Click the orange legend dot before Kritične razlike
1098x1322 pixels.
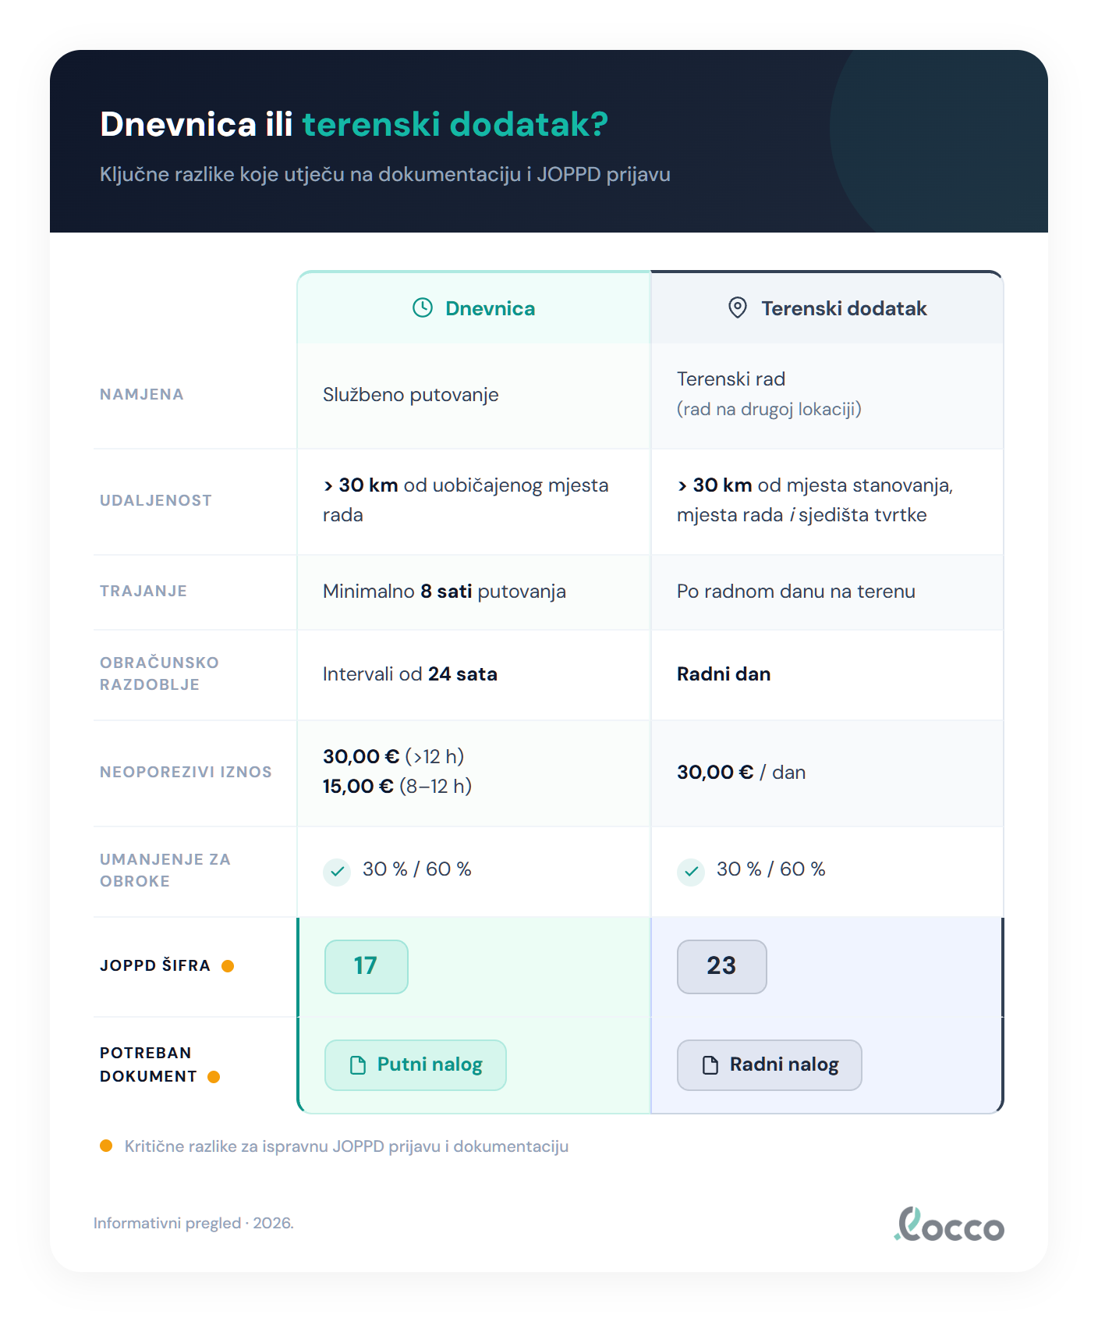[x=106, y=1146]
